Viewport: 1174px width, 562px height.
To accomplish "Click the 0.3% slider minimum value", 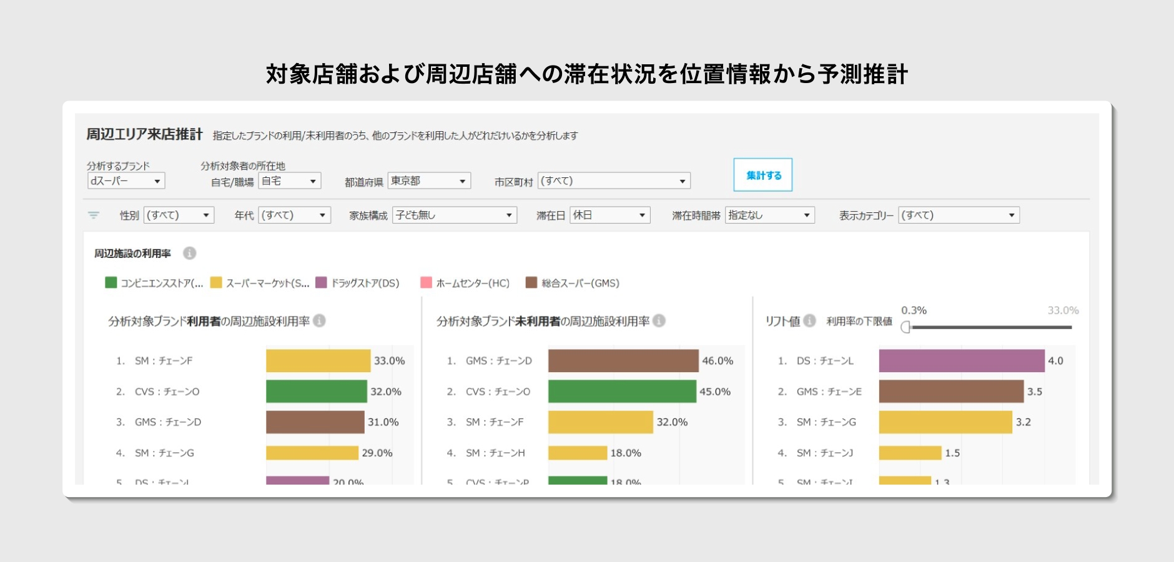I will click(x=914, y=310).
